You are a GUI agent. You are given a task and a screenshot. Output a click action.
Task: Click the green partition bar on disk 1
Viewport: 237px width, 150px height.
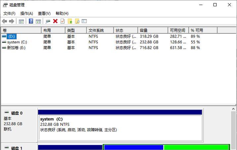[x=196, y=147]
